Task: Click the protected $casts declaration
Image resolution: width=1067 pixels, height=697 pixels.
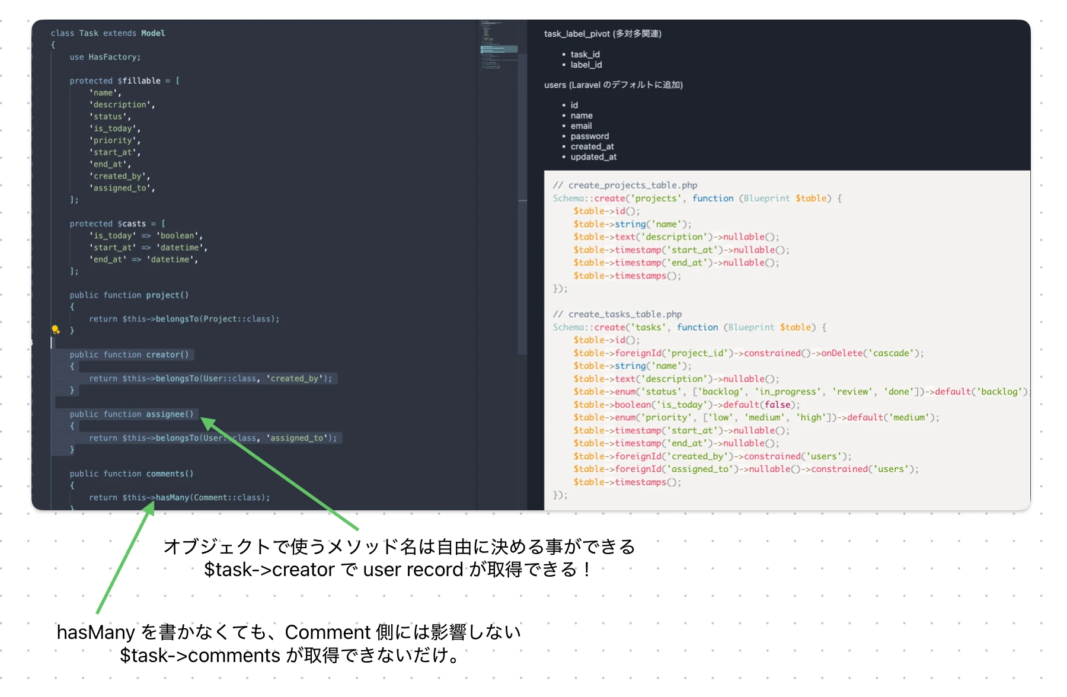Action: [117, 223]
